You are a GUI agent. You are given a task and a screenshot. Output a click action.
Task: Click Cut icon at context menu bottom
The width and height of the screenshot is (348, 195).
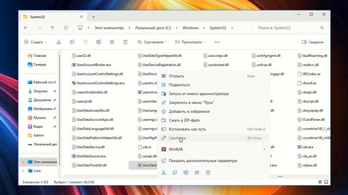click(164, 172)
